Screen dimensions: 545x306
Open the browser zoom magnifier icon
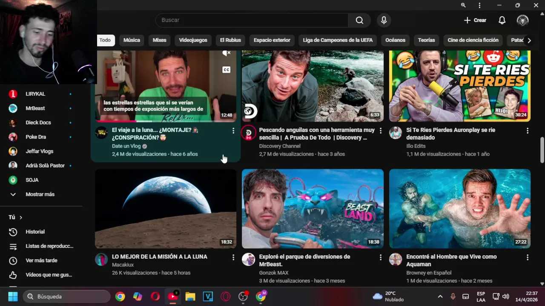(463, 5)
